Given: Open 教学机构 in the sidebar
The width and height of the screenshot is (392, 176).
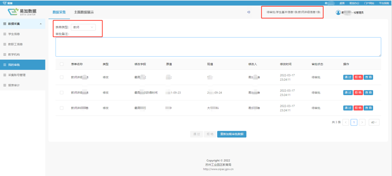Looking at the screenshot, I should coord(14,55).
